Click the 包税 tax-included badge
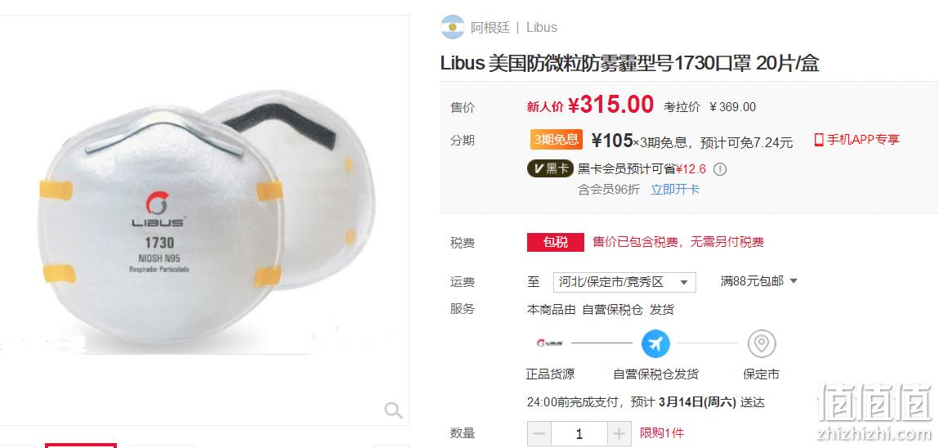939x448 pixels. tap(555, 243)
